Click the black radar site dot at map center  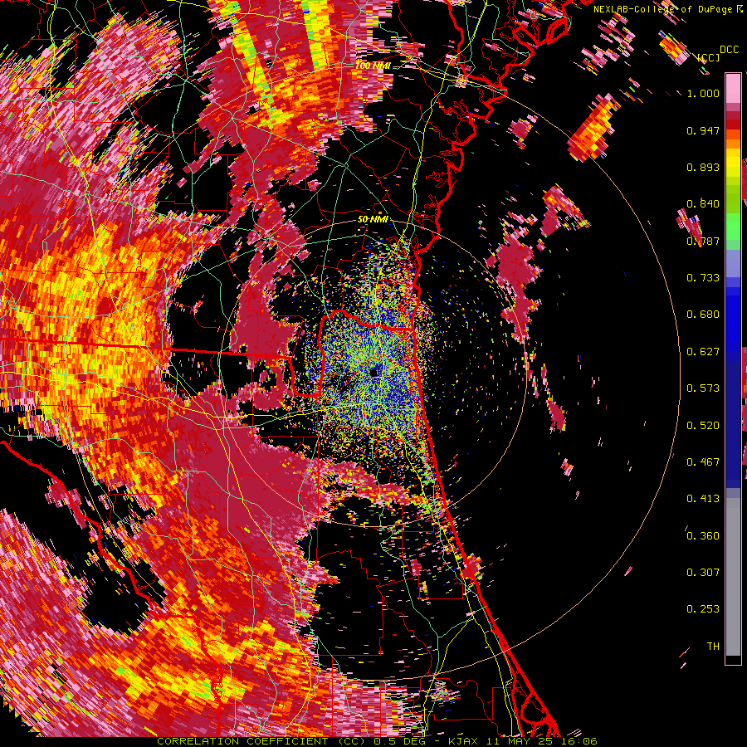tap(375, 372)
